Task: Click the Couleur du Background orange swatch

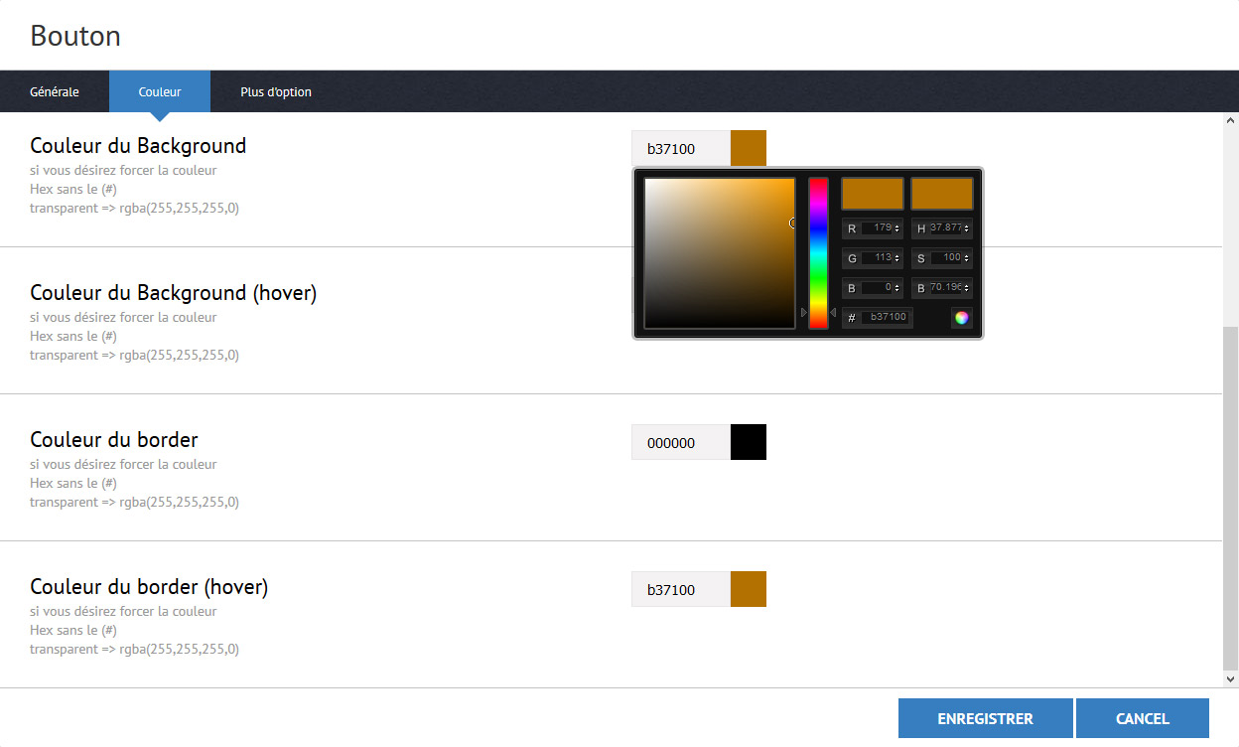Action: point(749,148)
